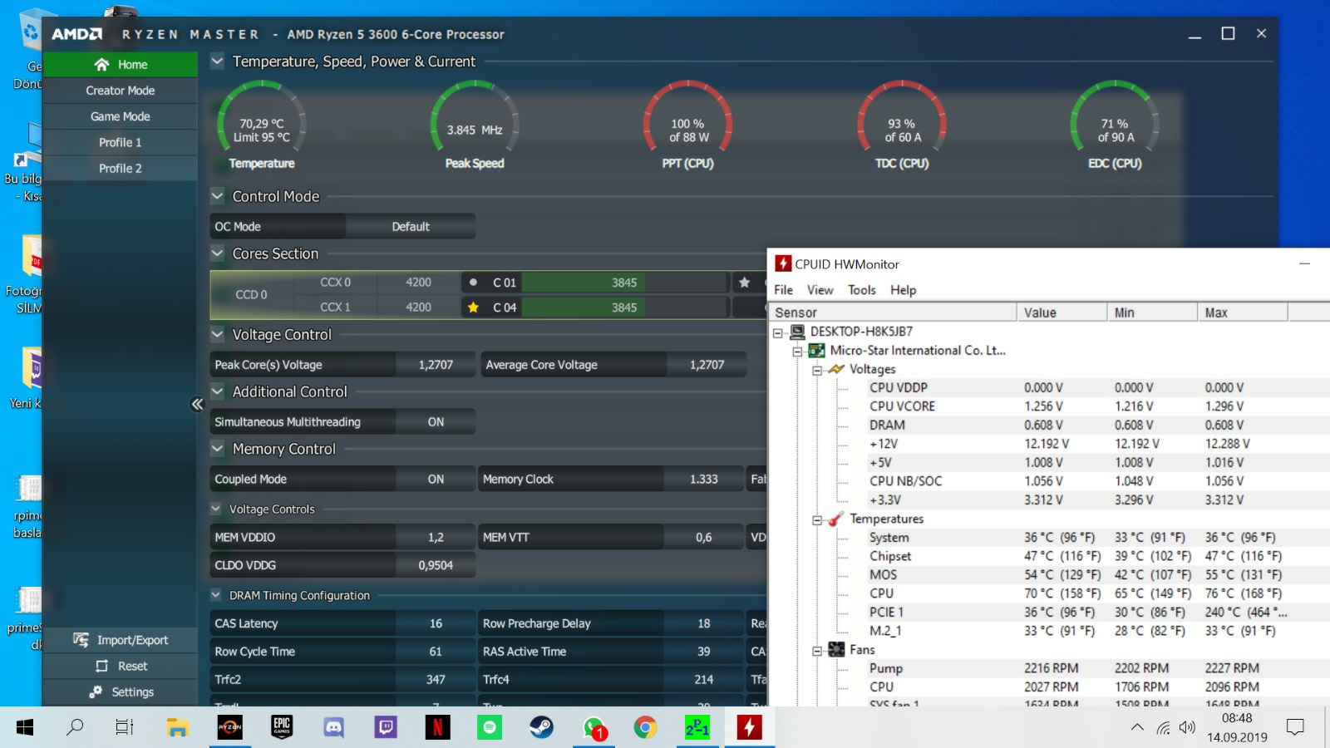Collapse the Voltage Control section
The height and width of the screenshot is (748, 1330).
[x=217, y=334]
